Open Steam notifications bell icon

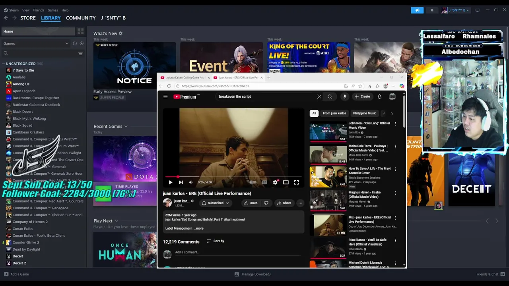pos(432,10)
